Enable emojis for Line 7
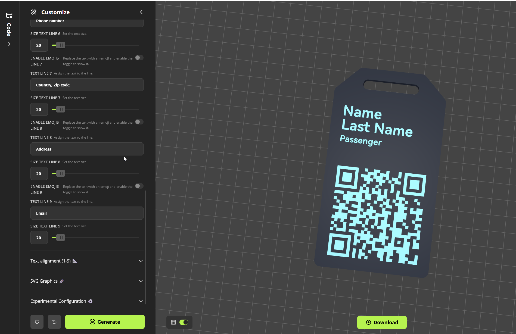The image size is (516, 334). pyautogui.click(x=139, y=58)
